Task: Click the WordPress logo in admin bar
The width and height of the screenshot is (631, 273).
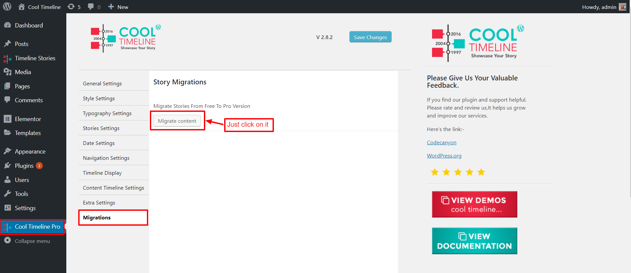Action: coord(7,7)
